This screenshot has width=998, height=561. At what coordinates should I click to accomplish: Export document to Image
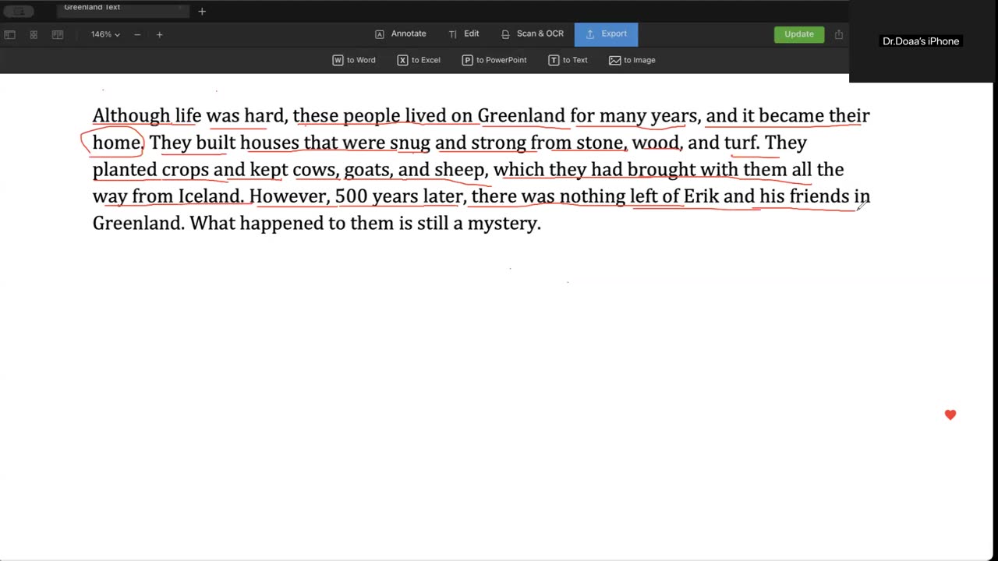pyautogui.click(x=632, y=60)
